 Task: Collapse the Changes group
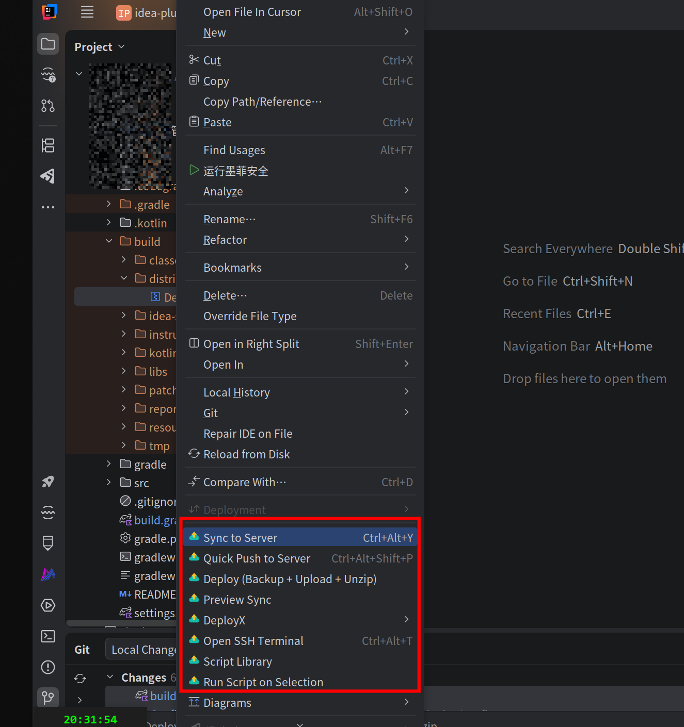pyautogui.click(x=110, y=677)
